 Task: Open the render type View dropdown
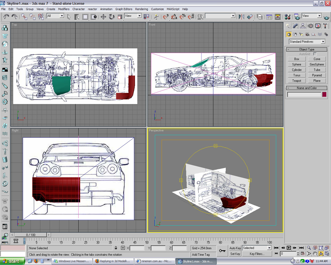pos(319,16)
